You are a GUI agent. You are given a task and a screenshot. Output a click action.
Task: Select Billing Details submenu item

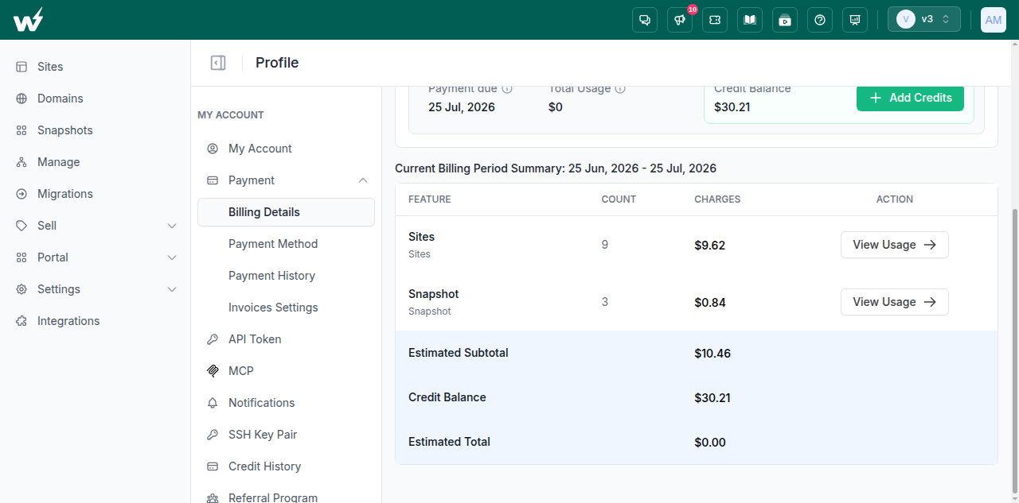(x=286, y=212)
